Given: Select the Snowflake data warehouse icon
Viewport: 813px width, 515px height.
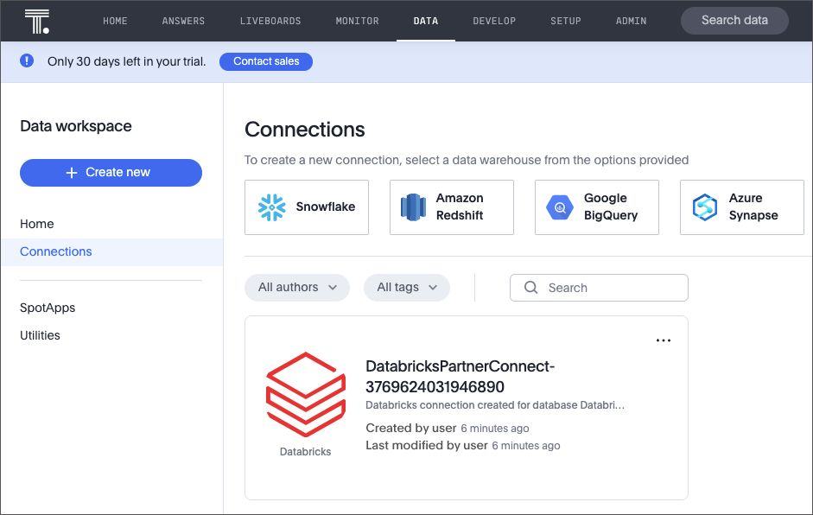Looking at the screenshot, I should coord(270,207).
